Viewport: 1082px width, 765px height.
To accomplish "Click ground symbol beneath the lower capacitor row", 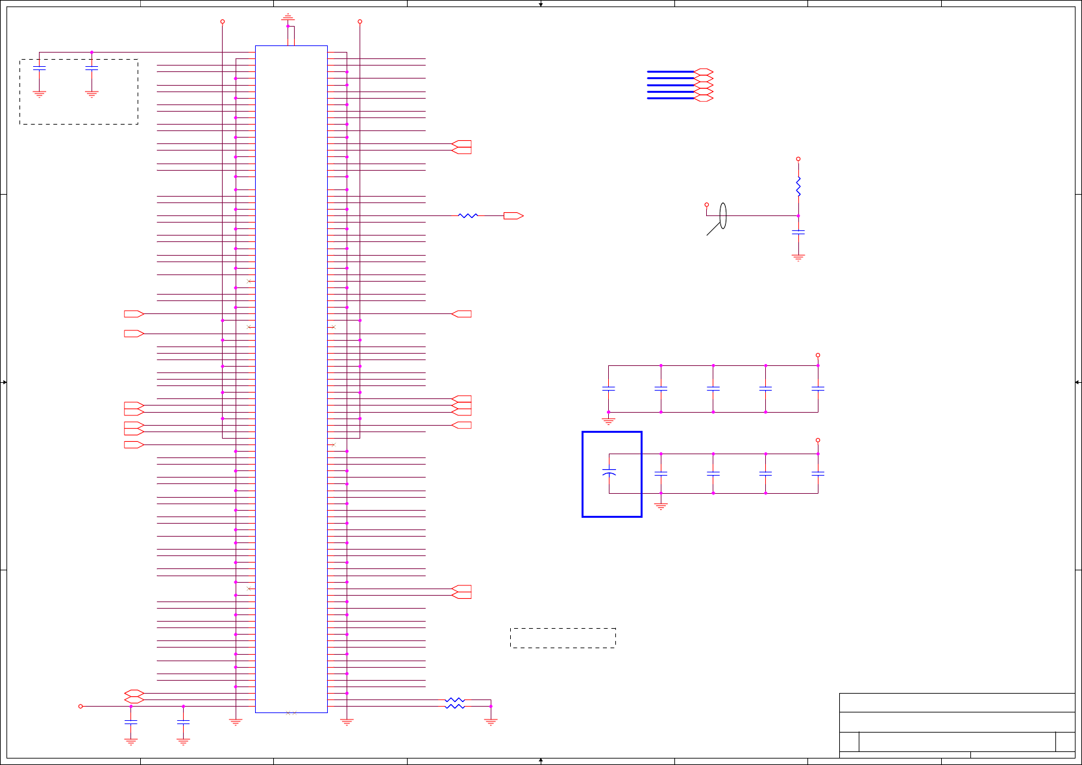I will coord(661,506).
